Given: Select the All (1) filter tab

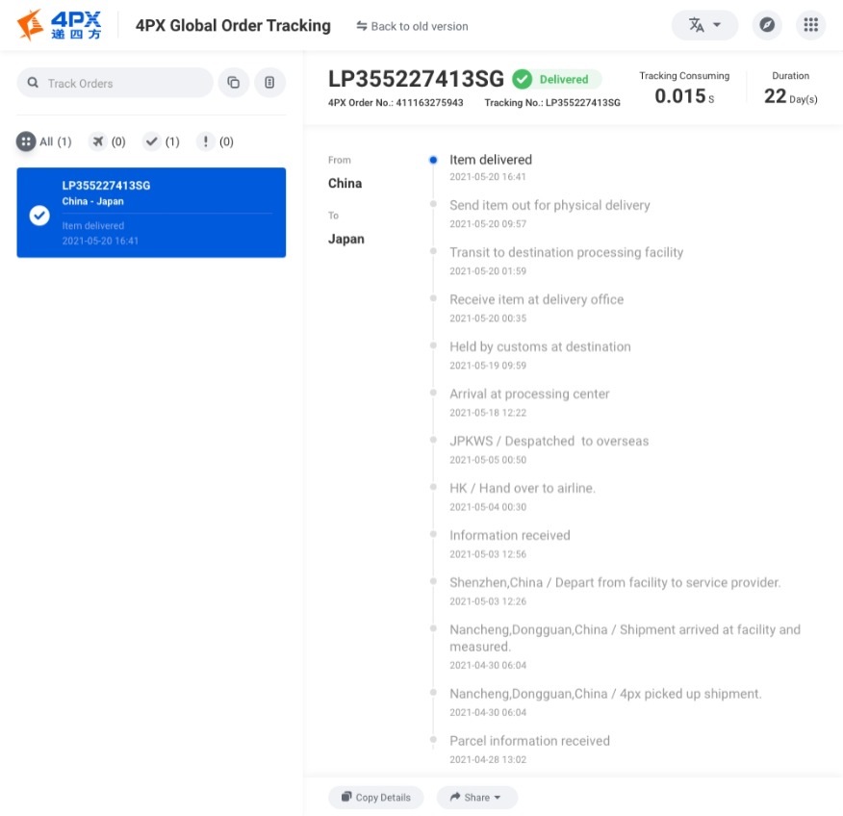Looking at the screenshot, I should coord(44,141).
